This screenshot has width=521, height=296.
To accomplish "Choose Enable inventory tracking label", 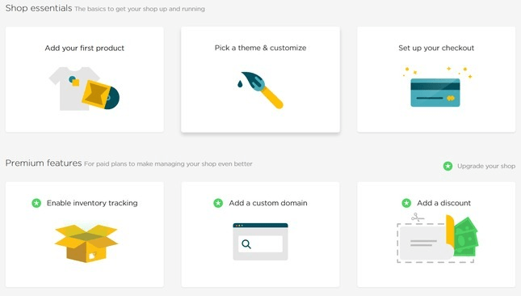I will 92,203.
